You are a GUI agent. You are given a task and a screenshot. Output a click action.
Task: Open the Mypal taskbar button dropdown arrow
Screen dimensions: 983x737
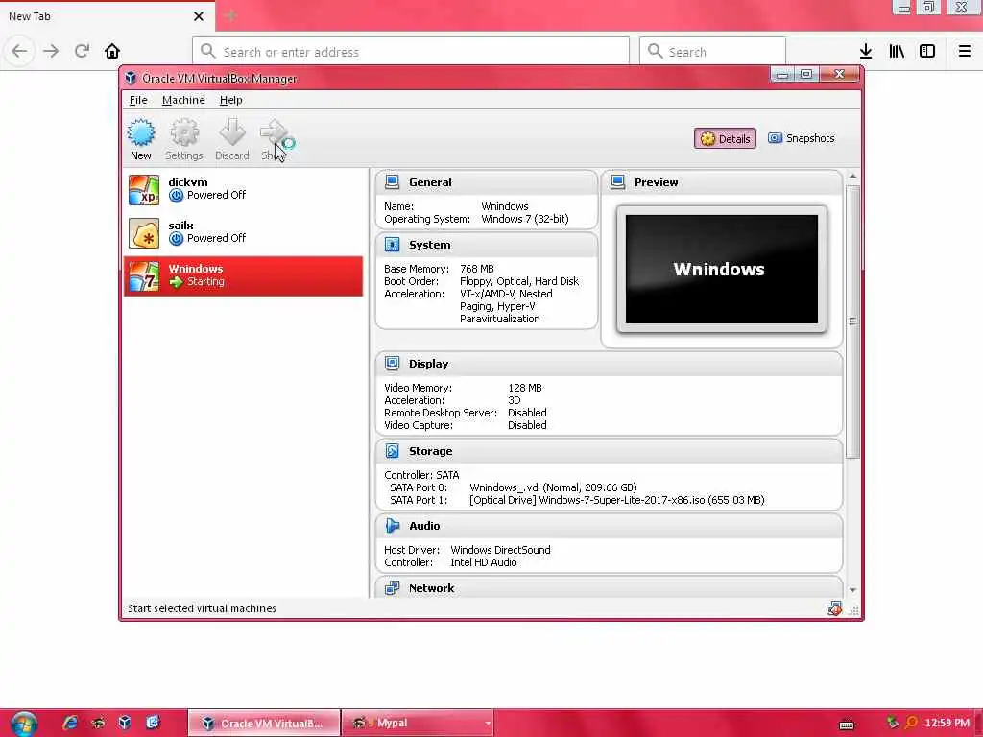[487, 724]
